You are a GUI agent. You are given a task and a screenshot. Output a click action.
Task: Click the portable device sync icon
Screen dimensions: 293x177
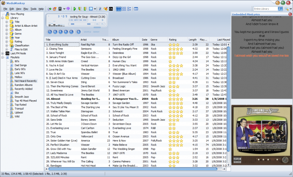pyautogui.click(x=60, y=8)
